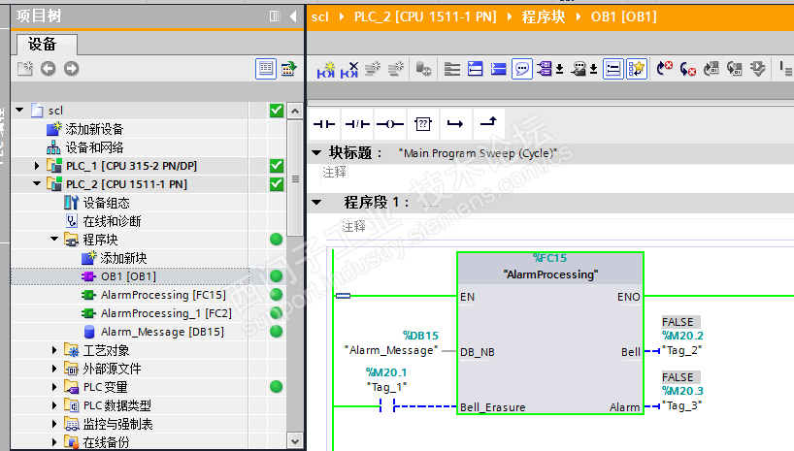Image resolution: width=794 pixels, height=451 pixels.
Task: Click the "Alarm_Message" DB_NB operand
Action: (x=391, y=350)
